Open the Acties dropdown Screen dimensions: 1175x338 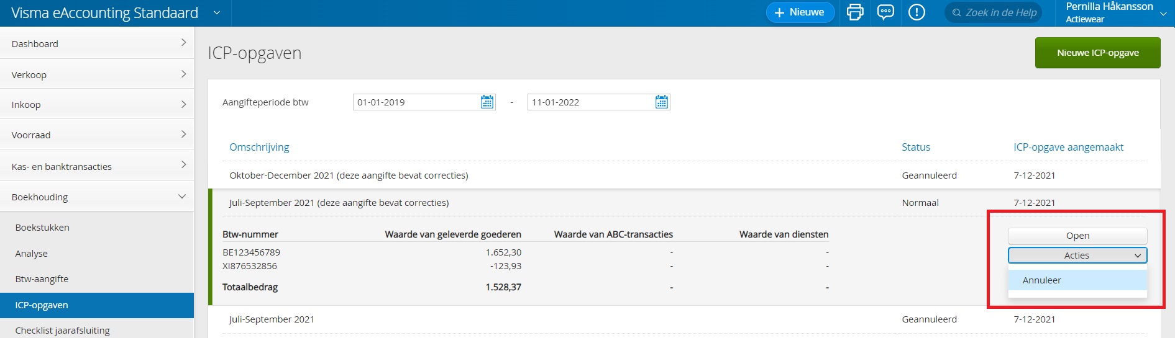[x=1077, y=256]
